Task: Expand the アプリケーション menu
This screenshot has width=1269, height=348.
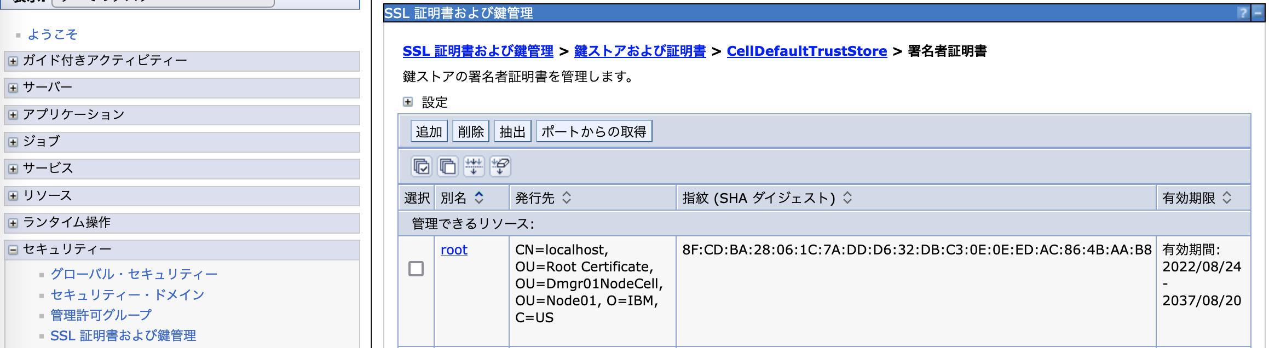Action: pos(13,115)
